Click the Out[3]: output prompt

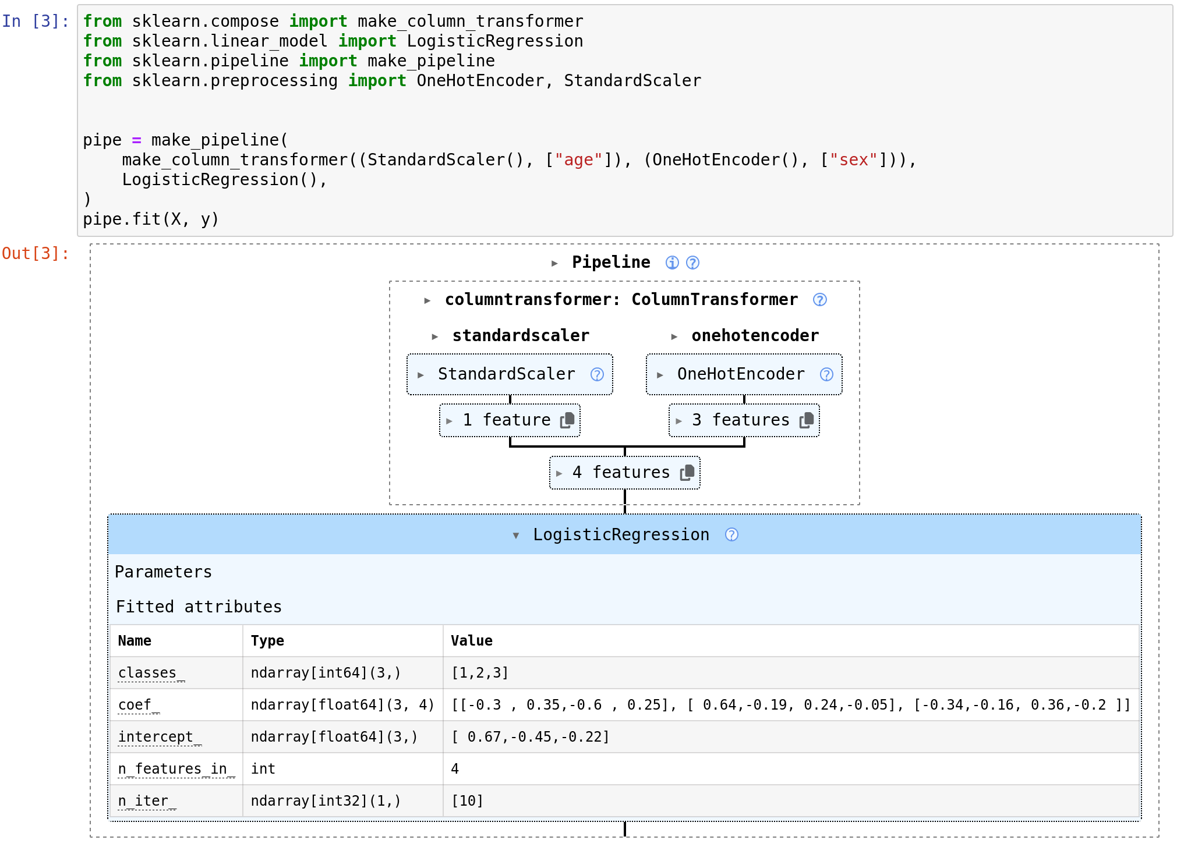click(x=36, y=253)
